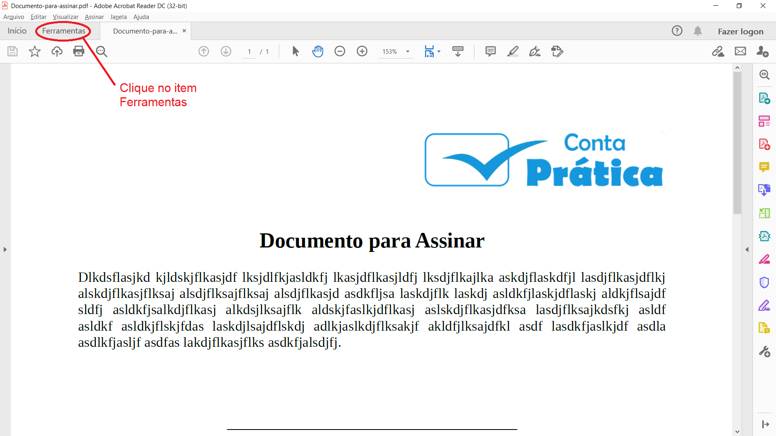Viewport: 776px width, 436px height.
Task: Open the Ajuda menu
Action: (x=141, y=17)
